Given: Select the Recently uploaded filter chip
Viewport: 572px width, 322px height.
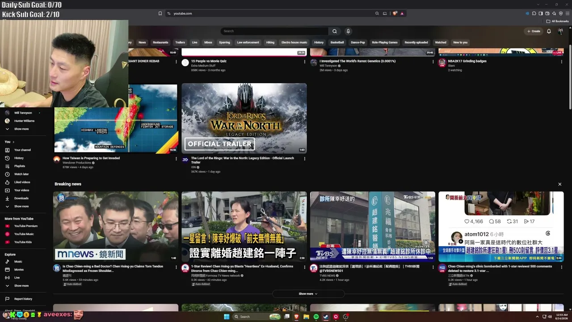Looking at the screenshot, I should 416,42.
